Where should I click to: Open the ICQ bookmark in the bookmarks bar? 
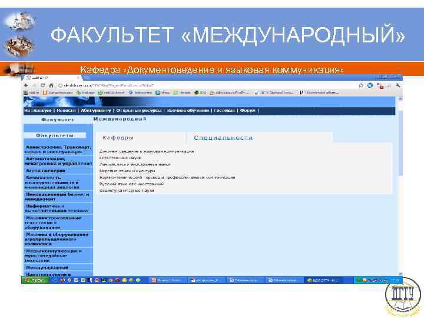tap(200, 92)
